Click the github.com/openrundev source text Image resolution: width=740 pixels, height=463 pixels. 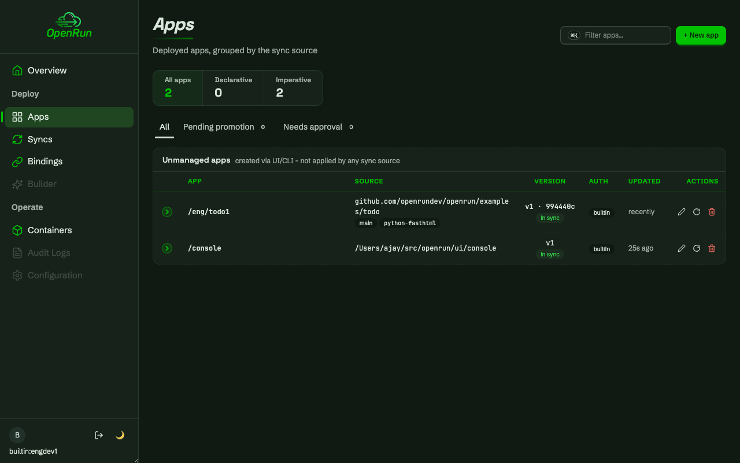pos(432,207)
